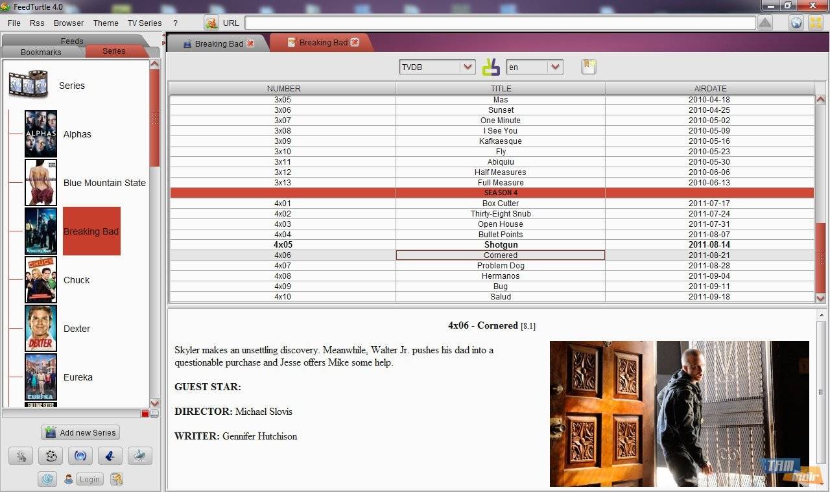
Task: Switch to the Bookmarks tab
Action: coord(41,52)
